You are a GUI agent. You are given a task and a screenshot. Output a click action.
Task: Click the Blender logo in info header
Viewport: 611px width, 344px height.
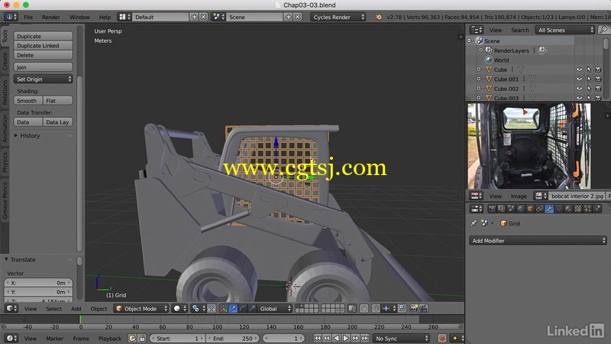coord(378,17)
